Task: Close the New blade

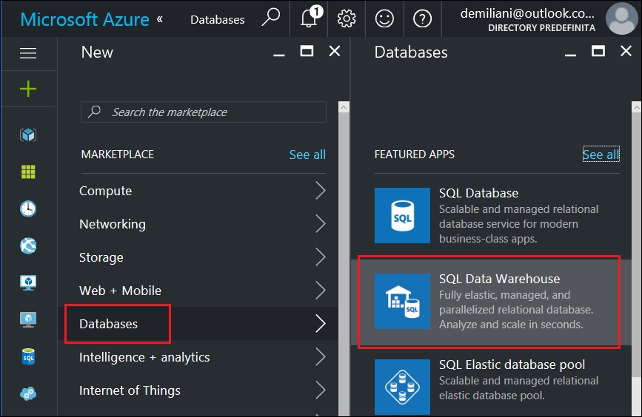Action: tap(335, 51)
